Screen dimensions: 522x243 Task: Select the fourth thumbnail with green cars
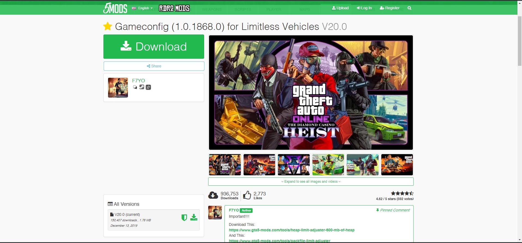pos(328,165)
